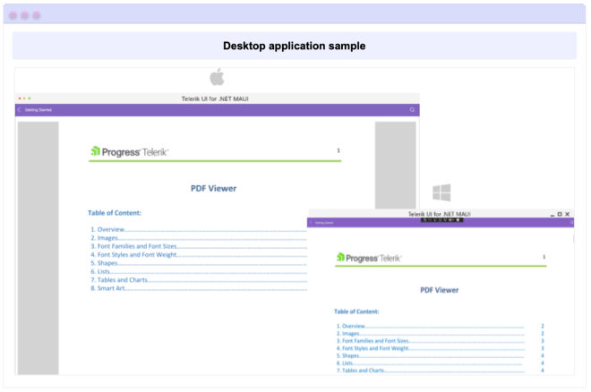Open '7. Tables and Charts' in the macOS window
Screen dimensions: 591x392
click(x=119, y=280)
